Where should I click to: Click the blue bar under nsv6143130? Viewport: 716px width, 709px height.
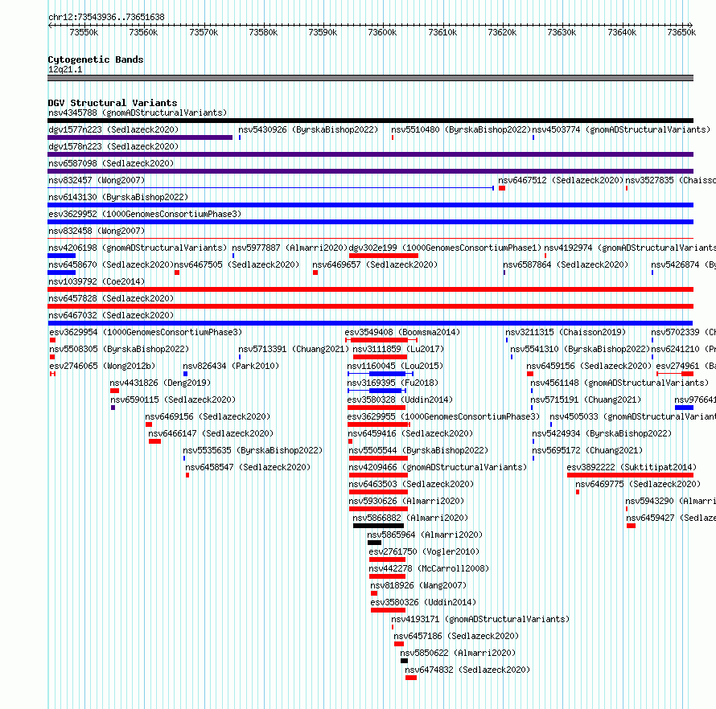(x=370, y=205)
